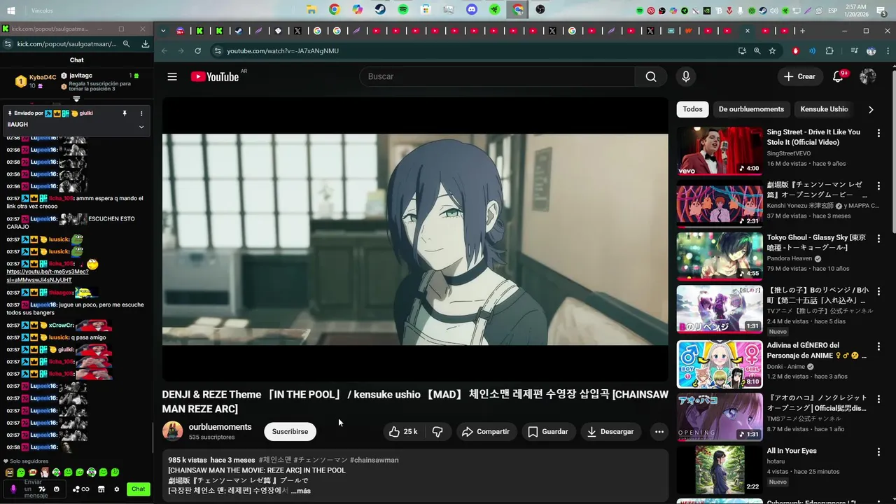Screen dimensions: 896x504
Task: Open site information icon beside YouTube URL
Action: [x=218, y=51]
